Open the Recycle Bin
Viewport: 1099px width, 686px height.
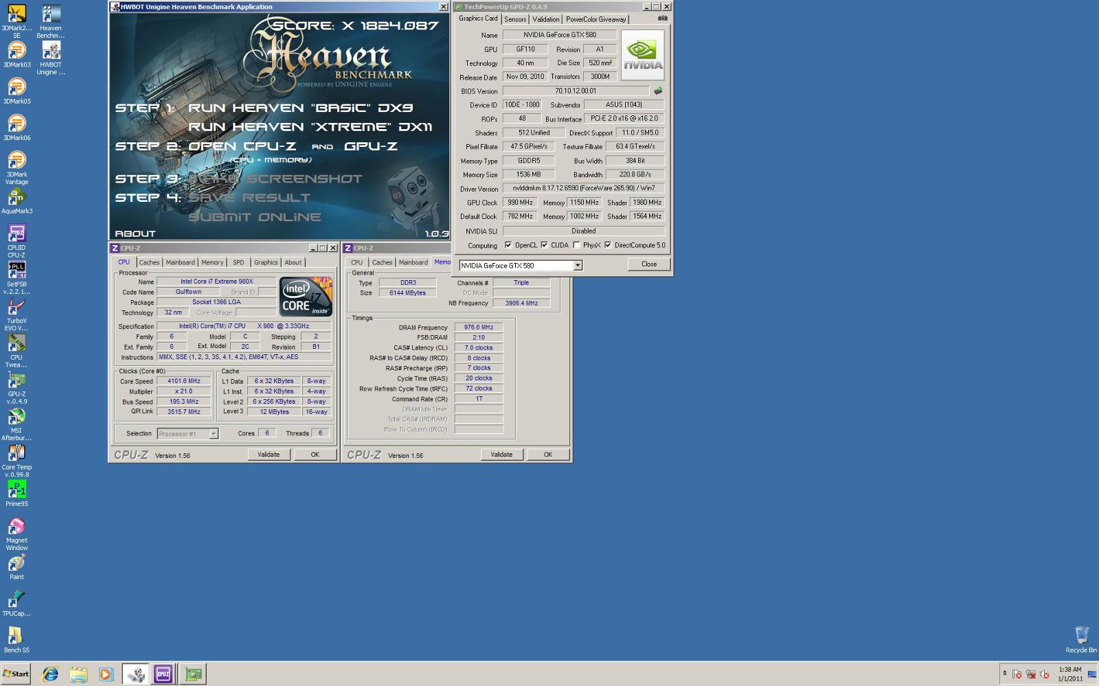pos(1081,640)
